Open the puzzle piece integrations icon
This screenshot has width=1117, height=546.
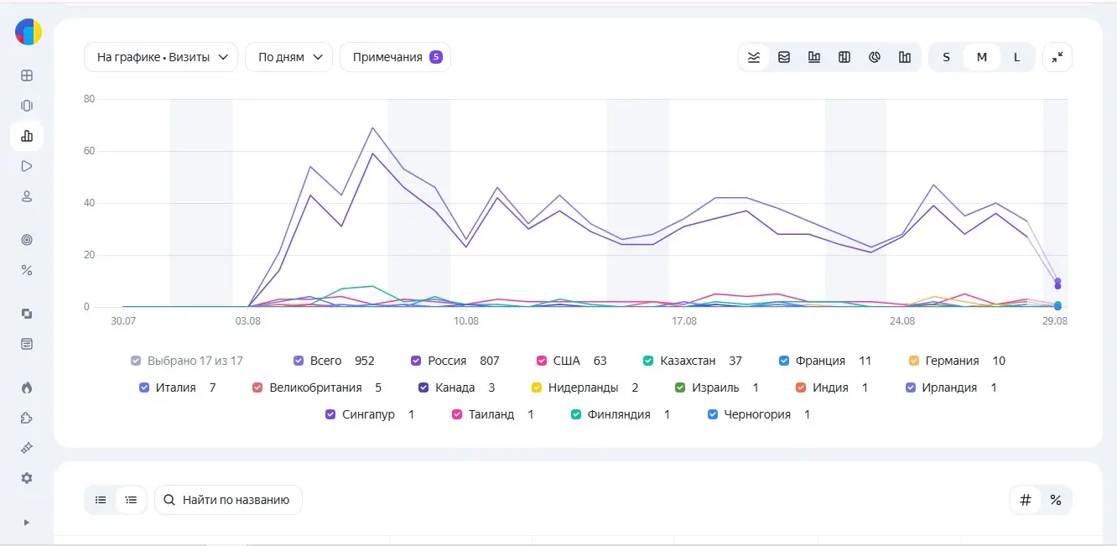27,418
